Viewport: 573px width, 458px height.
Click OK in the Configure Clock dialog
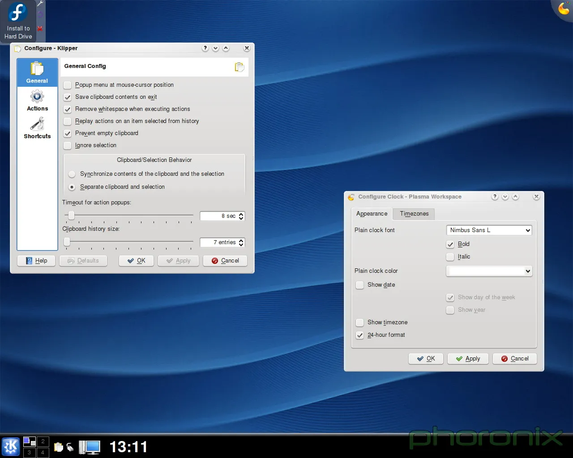(426, 359)
